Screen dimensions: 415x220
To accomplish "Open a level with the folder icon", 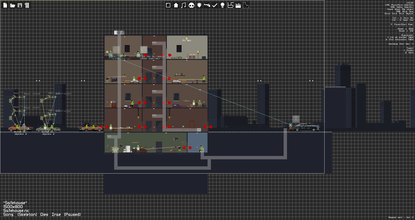I will [13, 5].
